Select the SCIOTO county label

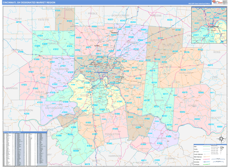point(216,118)
